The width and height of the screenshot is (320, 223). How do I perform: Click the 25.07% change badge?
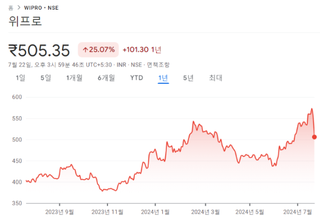[x=98, y=50]
